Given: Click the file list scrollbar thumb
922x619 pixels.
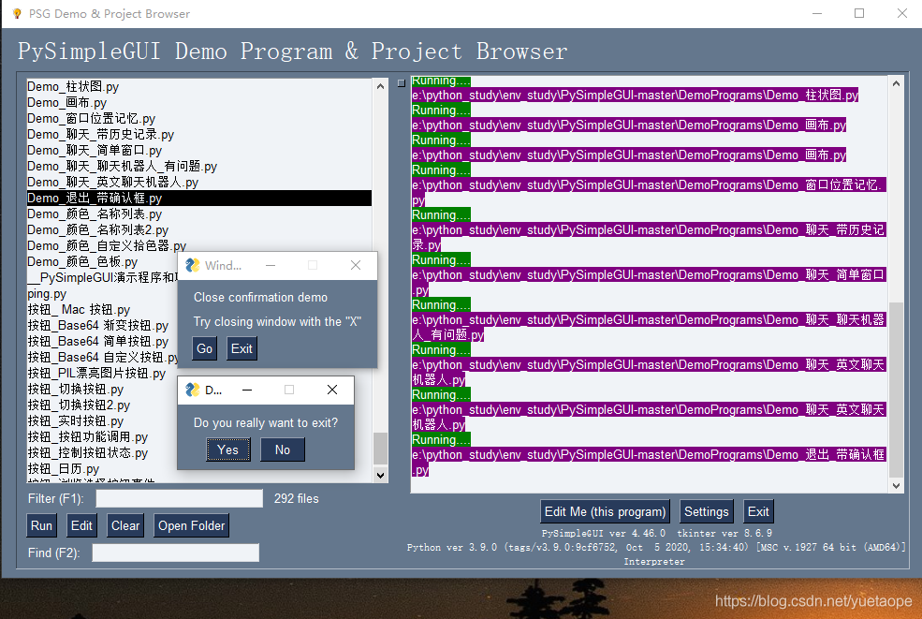Looking at the screenshot, I should click(380, 449).
